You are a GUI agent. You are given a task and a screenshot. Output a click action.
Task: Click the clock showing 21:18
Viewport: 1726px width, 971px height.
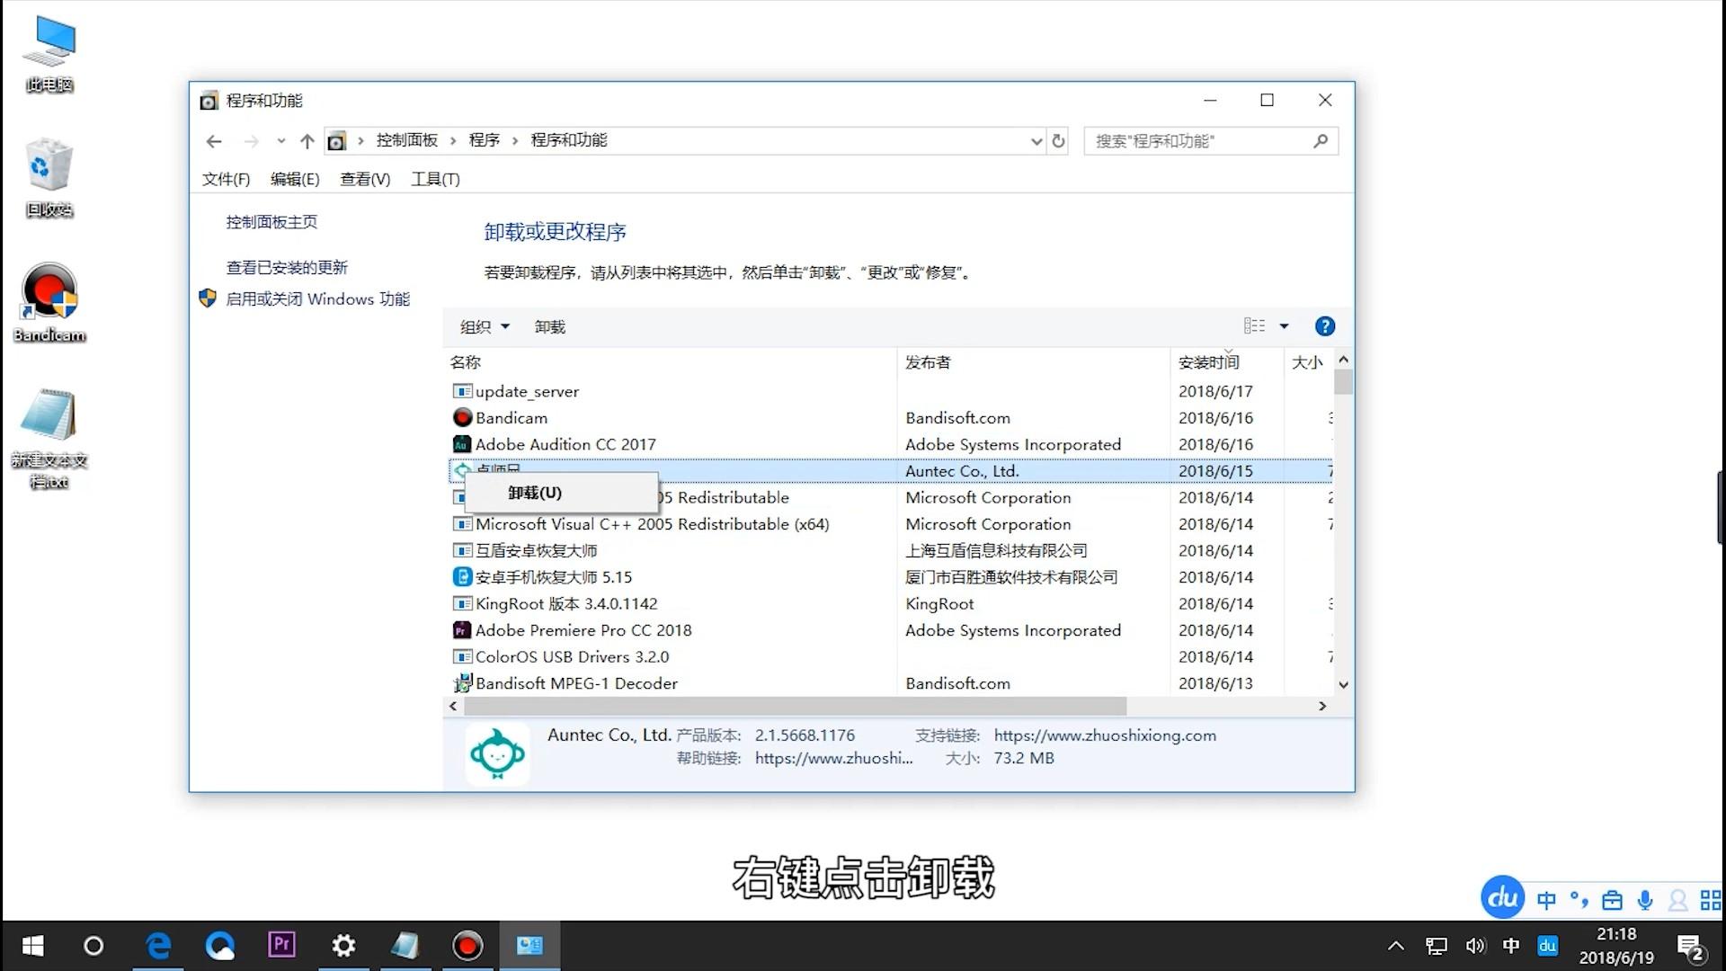point(1616,934)
